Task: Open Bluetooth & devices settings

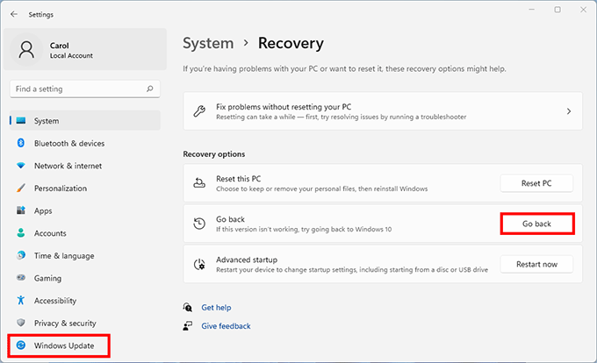Action: tap(85, 143)
